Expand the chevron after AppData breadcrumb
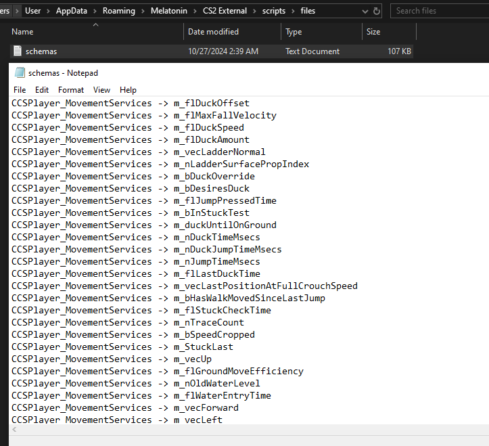Image resolution: width=489 pixels, height=446 pixels. tap(94, 11)
